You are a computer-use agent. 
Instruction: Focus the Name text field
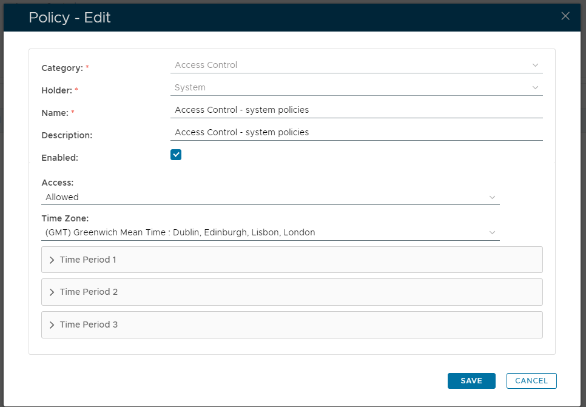click(x=356, y=110)
